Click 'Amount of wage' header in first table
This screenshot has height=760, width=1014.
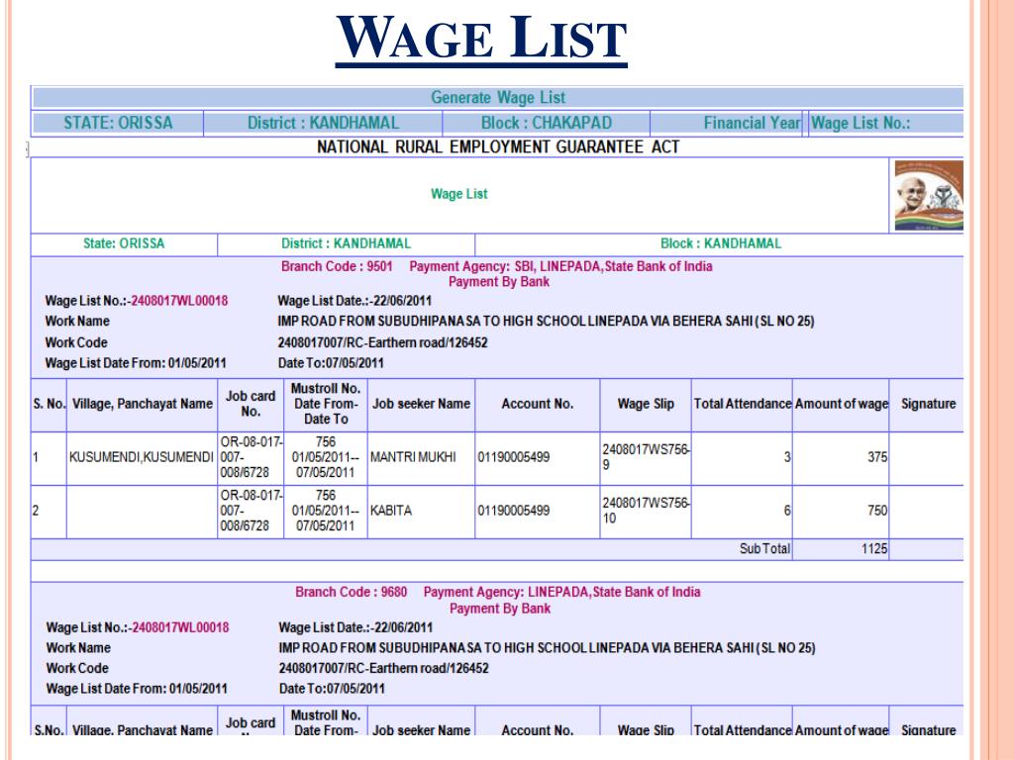tap(842, 404)
